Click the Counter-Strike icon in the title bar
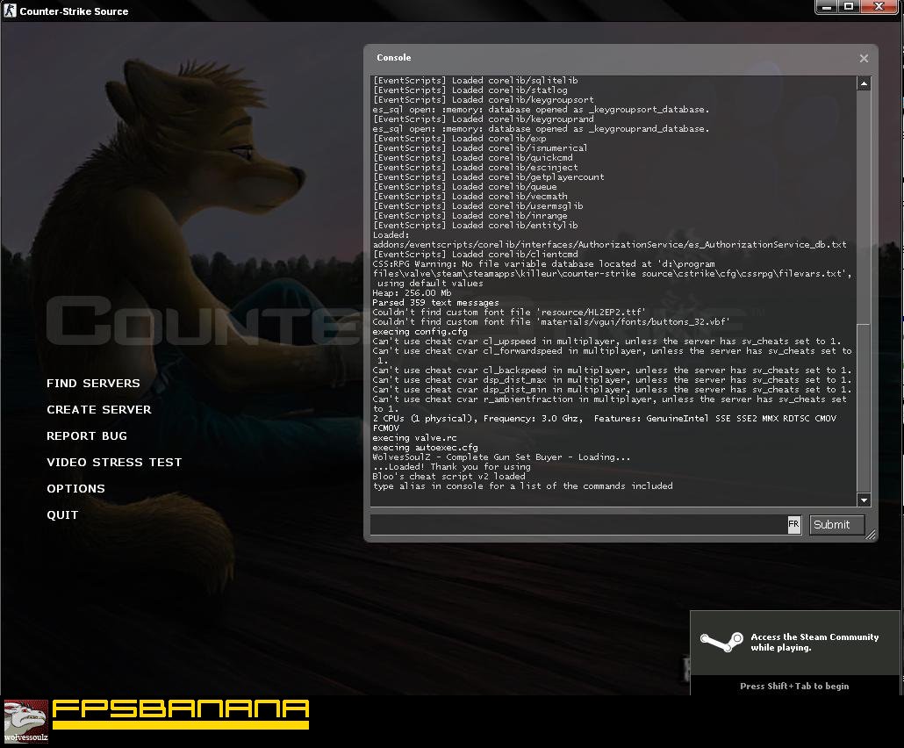Image resolution: width=904 pixels, height=748 pixels. 9,11
